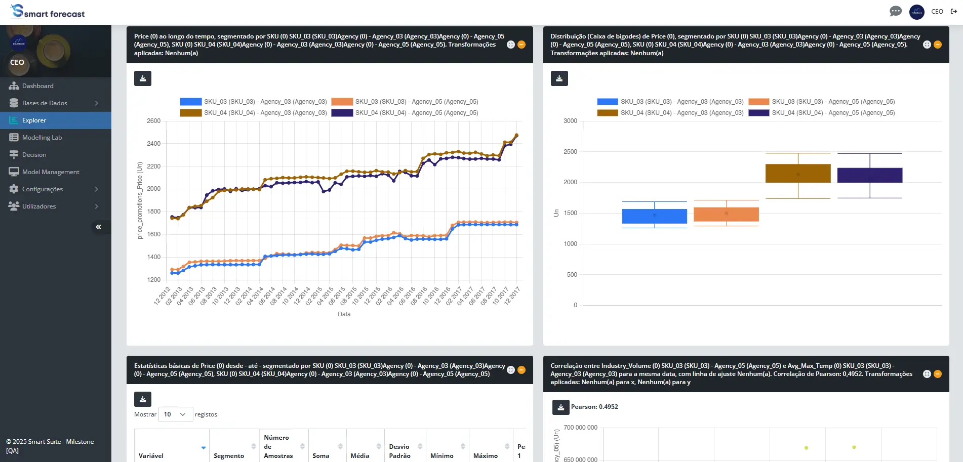Download the price line chart
This screenshot has height=462, width=963.
pyautogui.click(x=143, y=78)
